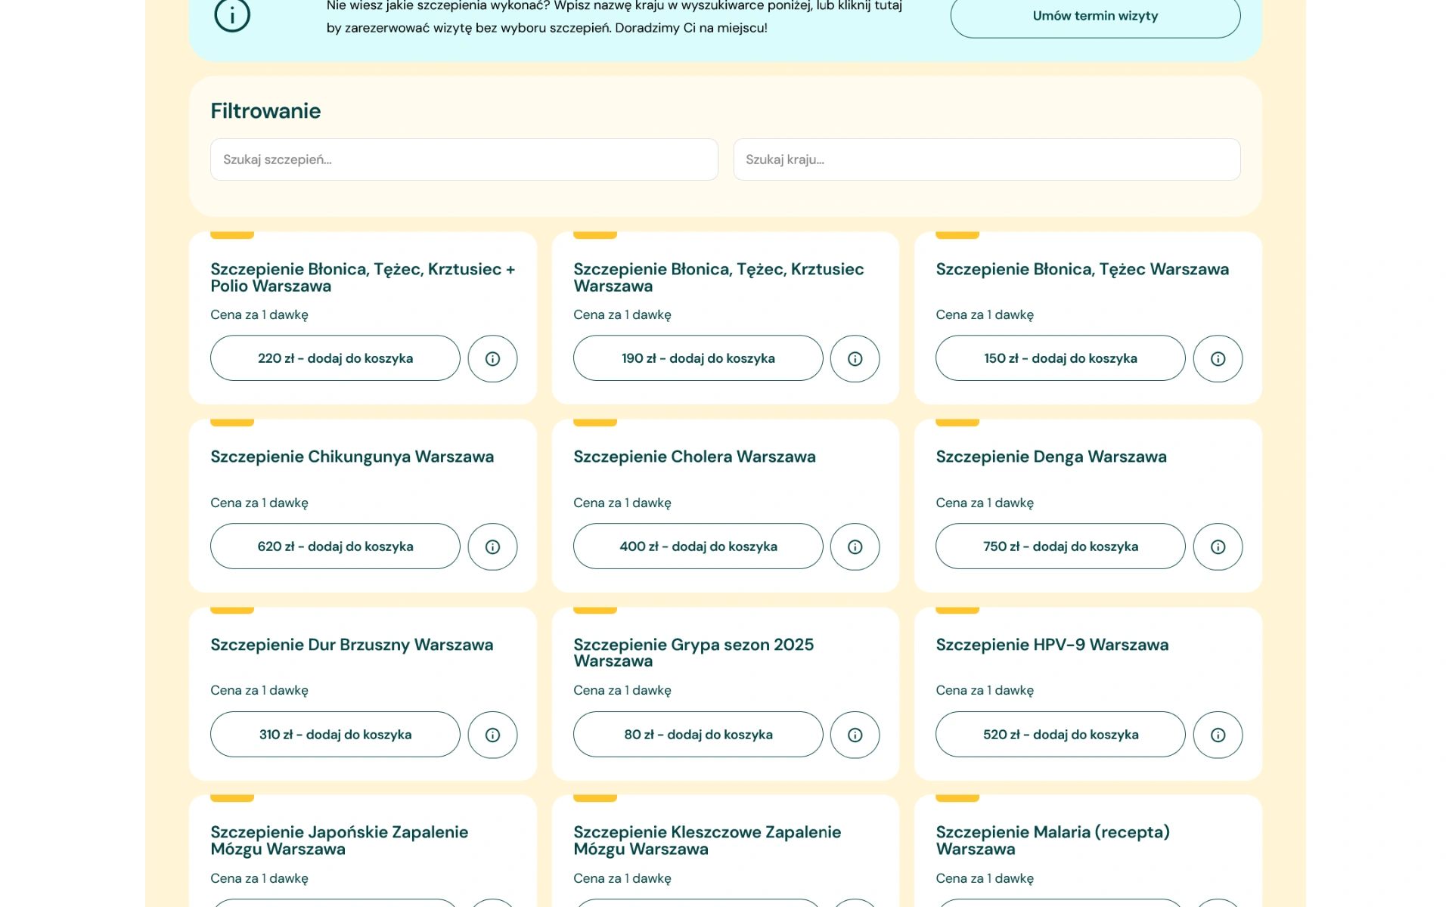This screenshot has height=907, width=1452.
Task: Open info for Błonica, Tężec, Krztusiec + Polio vaccine
Action: click(x=492, y=358)
